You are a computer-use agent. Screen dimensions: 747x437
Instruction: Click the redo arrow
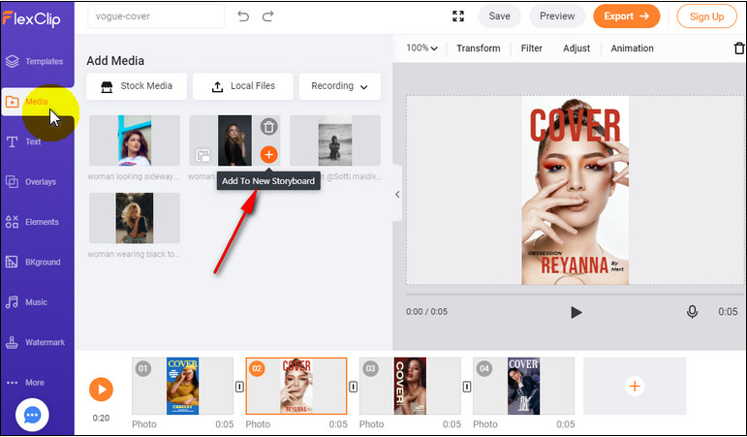click(x=267, y=16)
